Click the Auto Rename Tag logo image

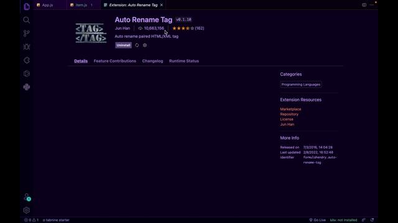[91, 33]
